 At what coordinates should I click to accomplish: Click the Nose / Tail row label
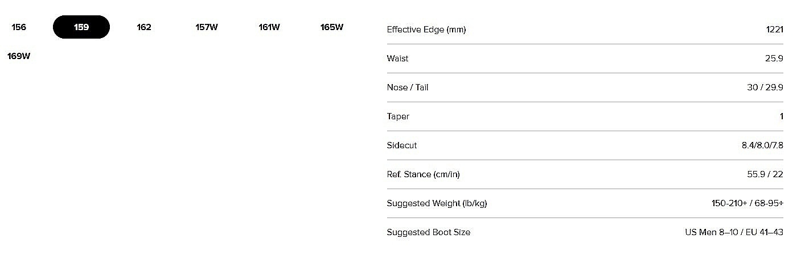point(407,87)
